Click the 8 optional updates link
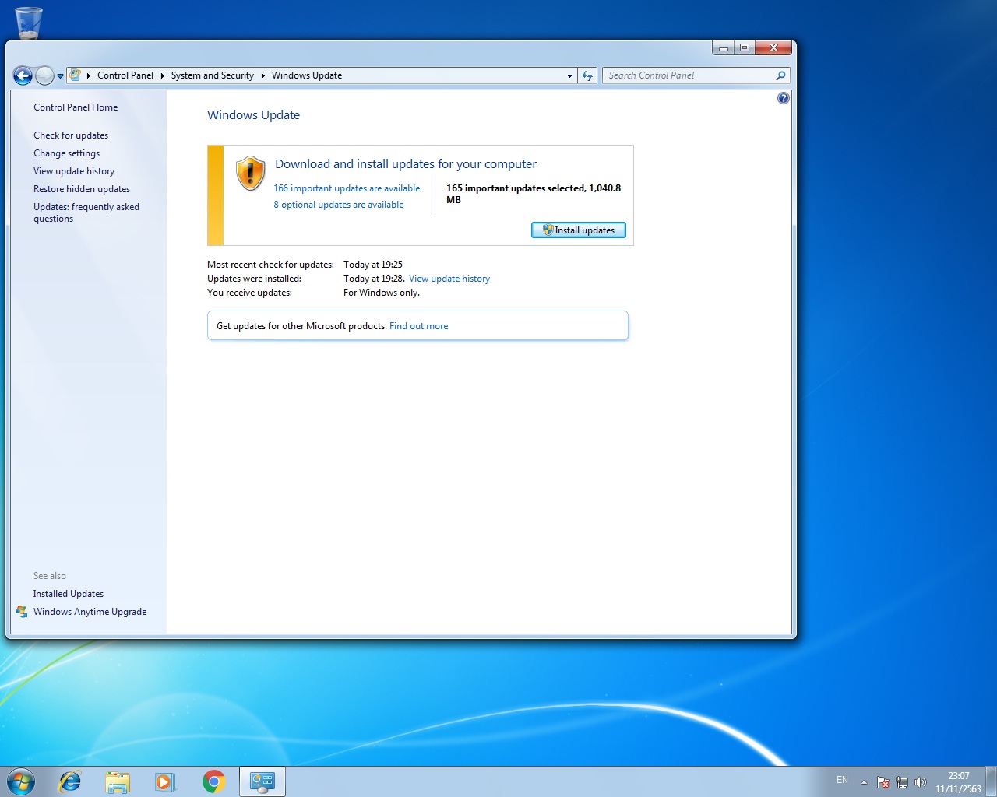 (x=338, y=205)
